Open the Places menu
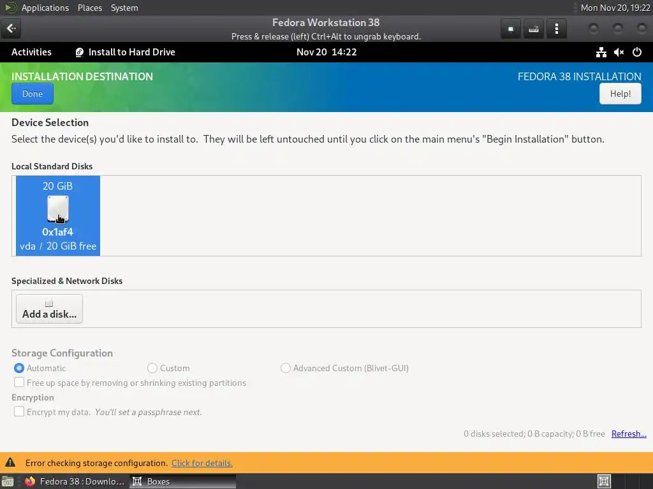Viewport: 653px width, 489px height. [89, 8]
